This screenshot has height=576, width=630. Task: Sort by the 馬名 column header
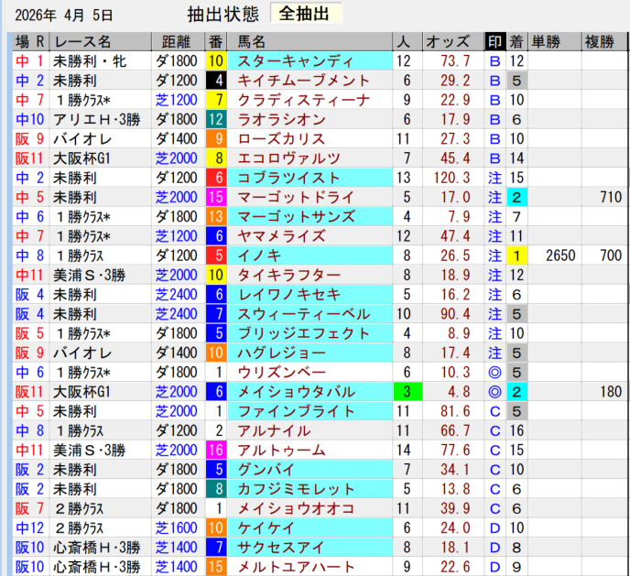point(310,41)
